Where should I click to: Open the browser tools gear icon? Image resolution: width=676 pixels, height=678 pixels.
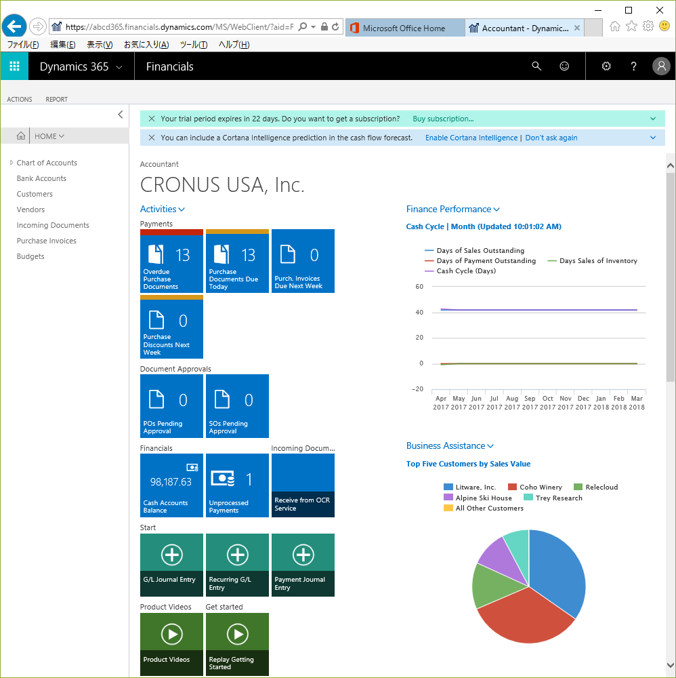click(x=648, y=26)
